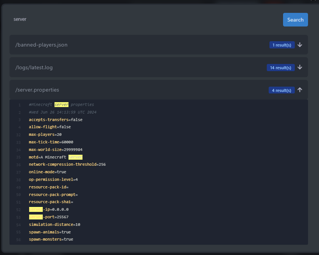
Task: Select the highlighted 'server' in the motd line
Action: [x=75, y=157]
